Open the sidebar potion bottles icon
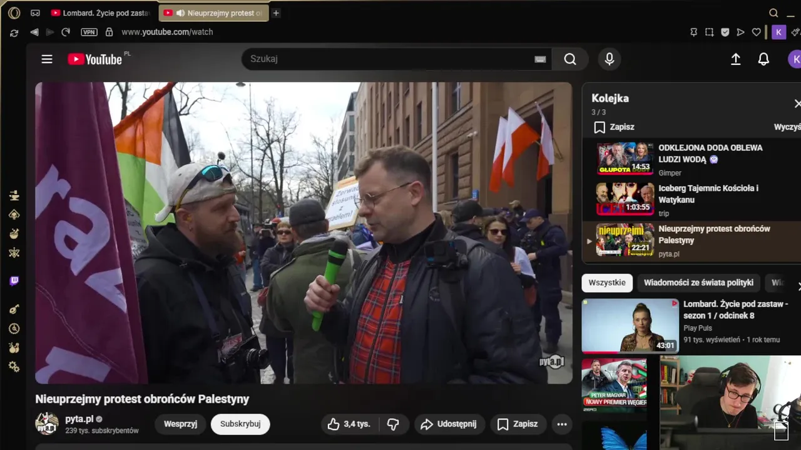 [x=14, y=347]
